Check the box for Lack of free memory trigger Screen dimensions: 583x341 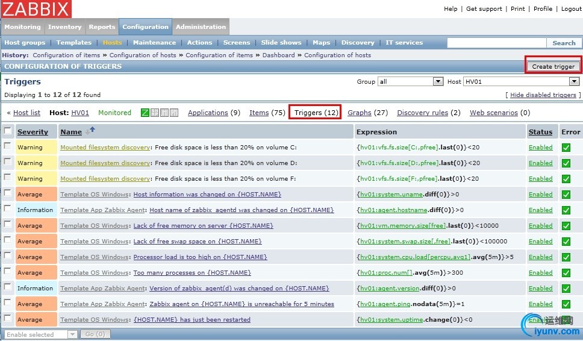click(7, 224)
